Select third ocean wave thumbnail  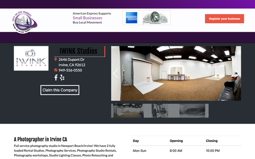(x=192, y=111)
